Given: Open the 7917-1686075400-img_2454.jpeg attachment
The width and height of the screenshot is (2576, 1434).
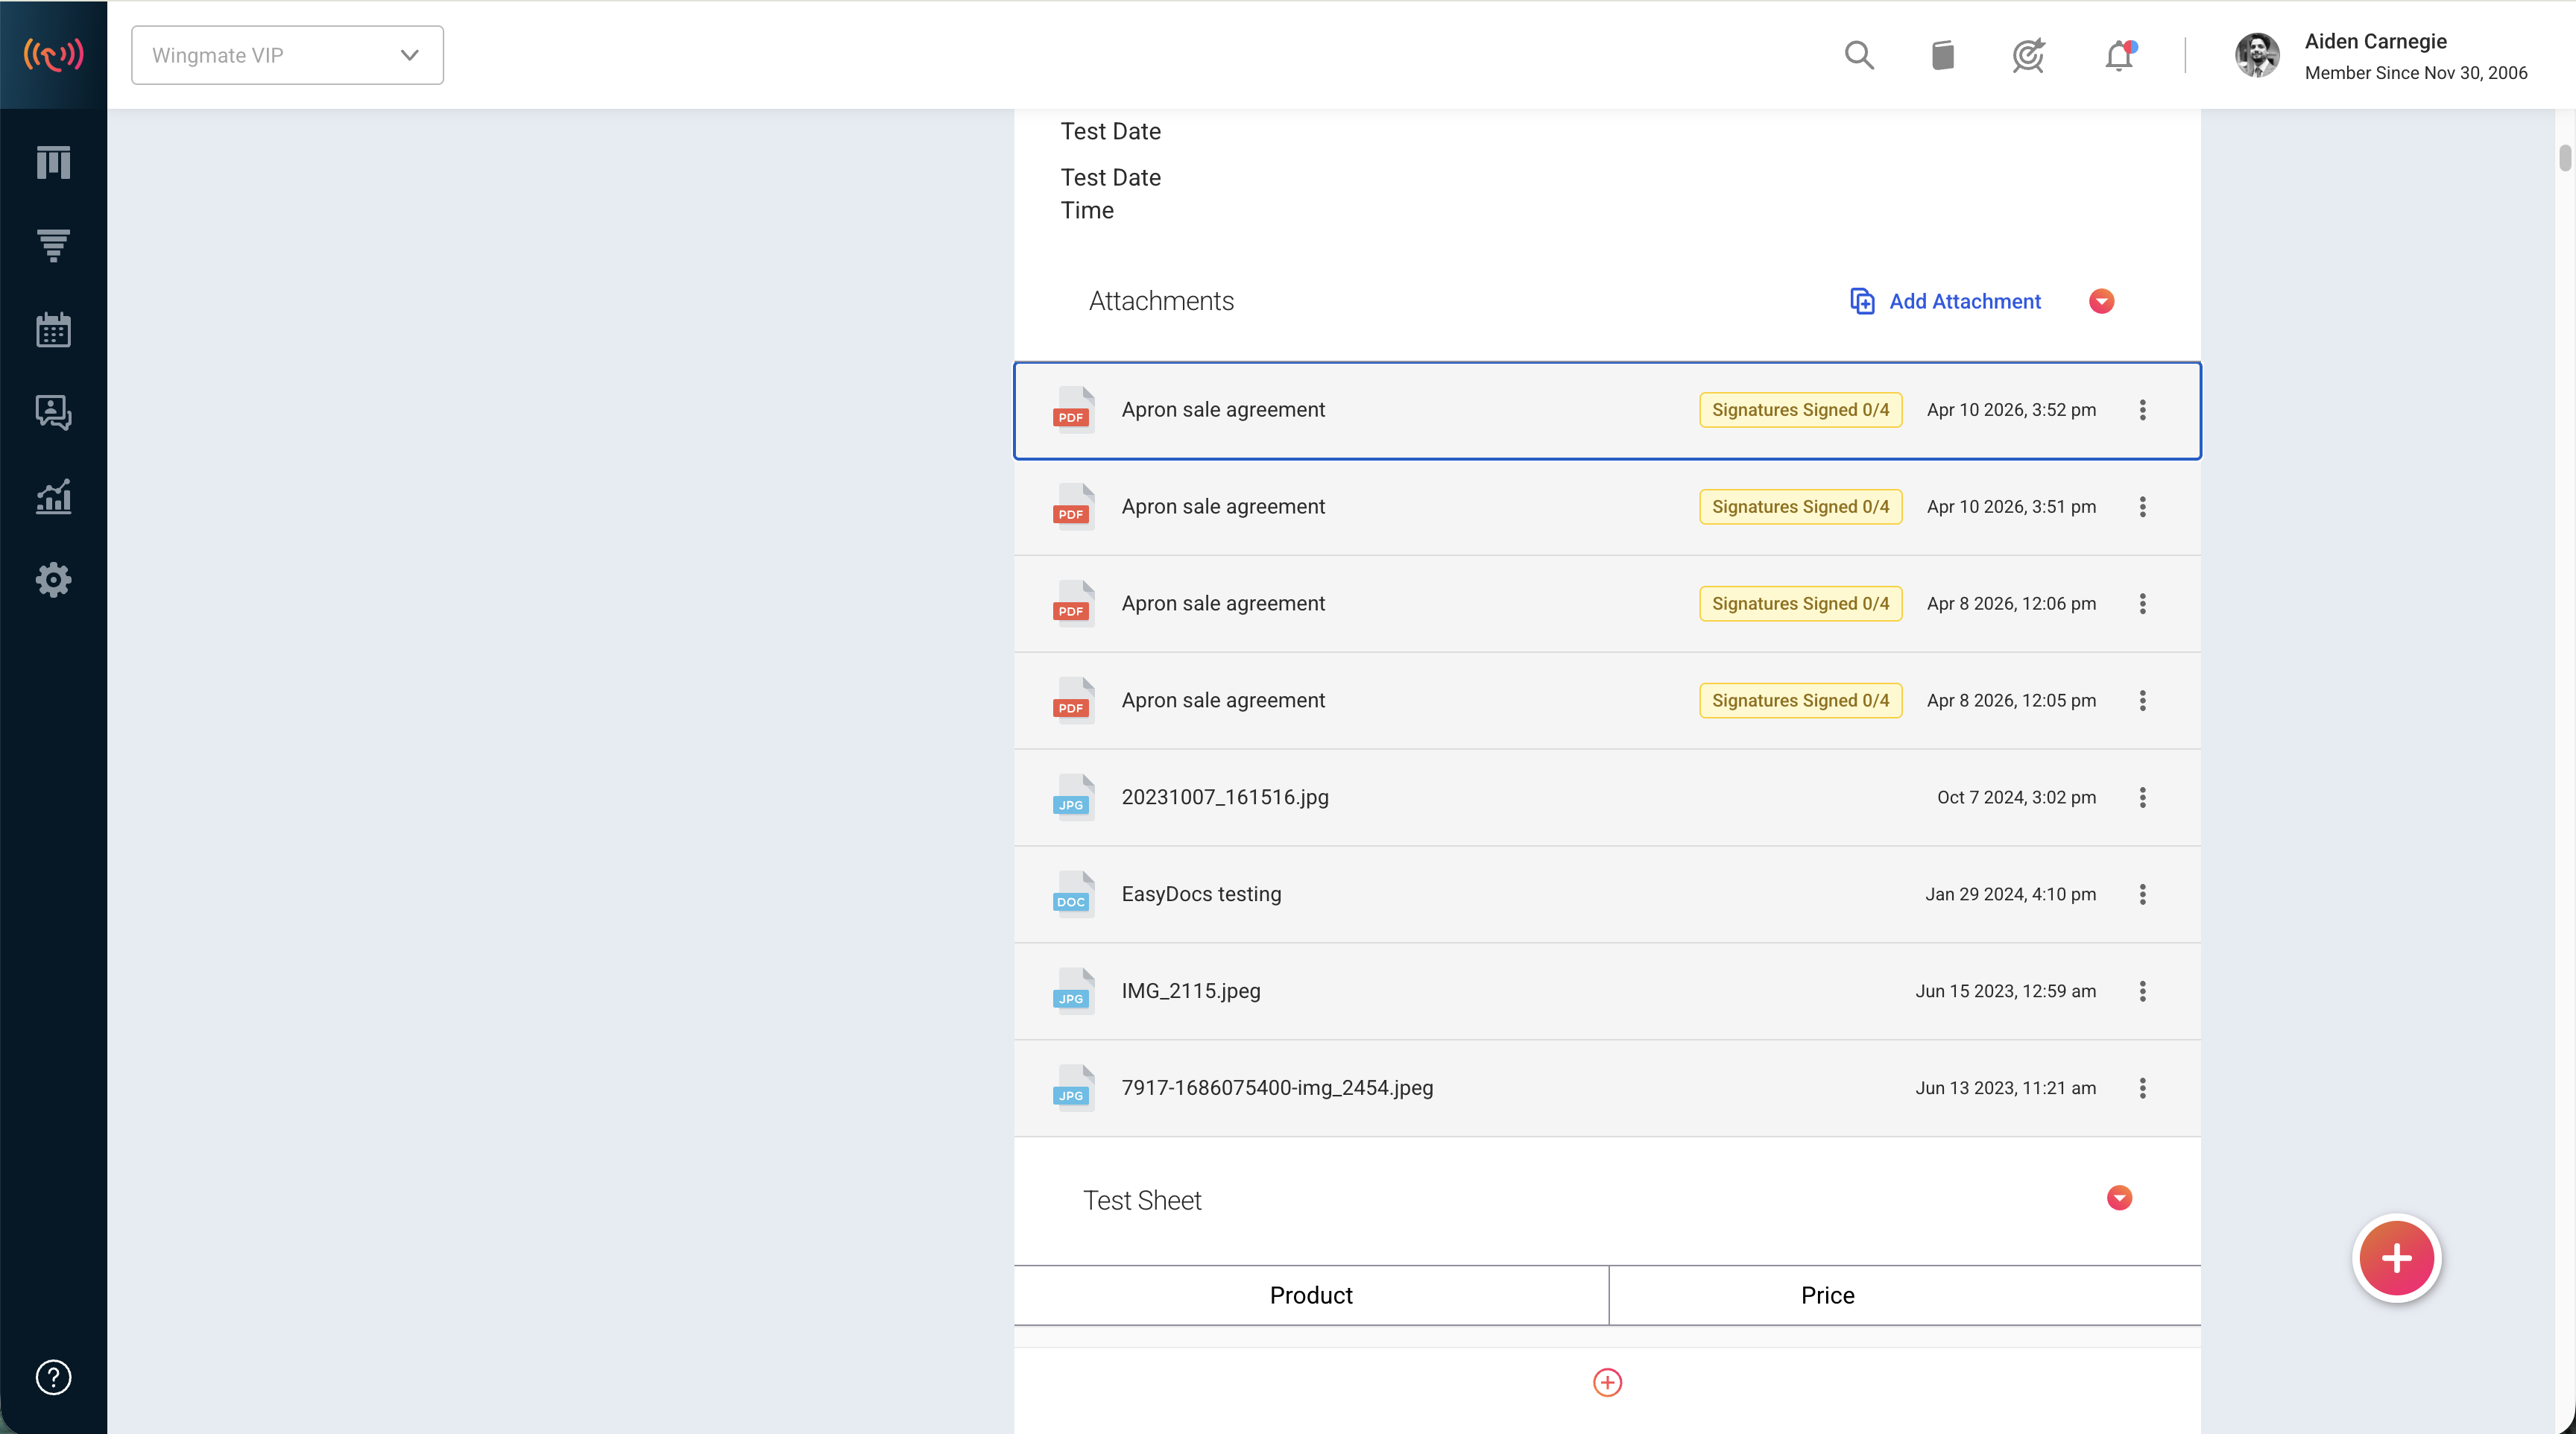Looking at the screenshot, I should pos(1277,1088).
